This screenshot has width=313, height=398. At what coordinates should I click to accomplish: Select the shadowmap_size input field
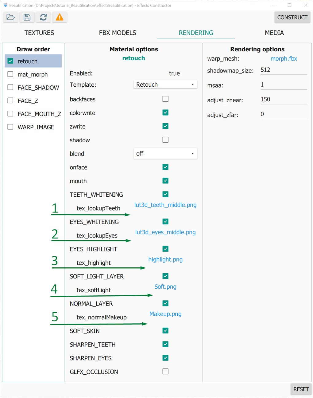[x=283, y=70]
